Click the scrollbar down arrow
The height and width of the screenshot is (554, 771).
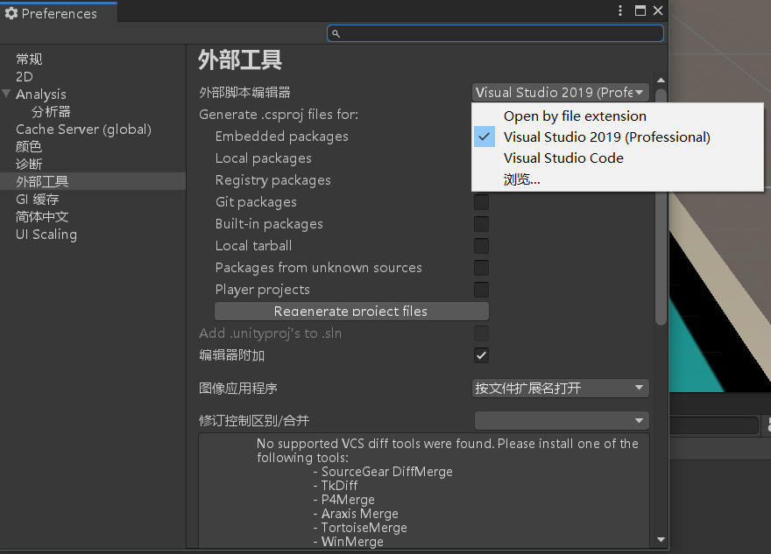coord(661,539)
